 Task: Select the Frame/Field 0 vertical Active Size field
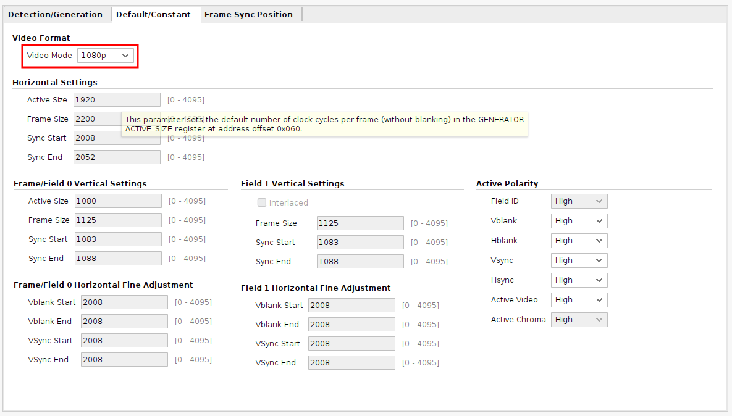pos(118,201)
